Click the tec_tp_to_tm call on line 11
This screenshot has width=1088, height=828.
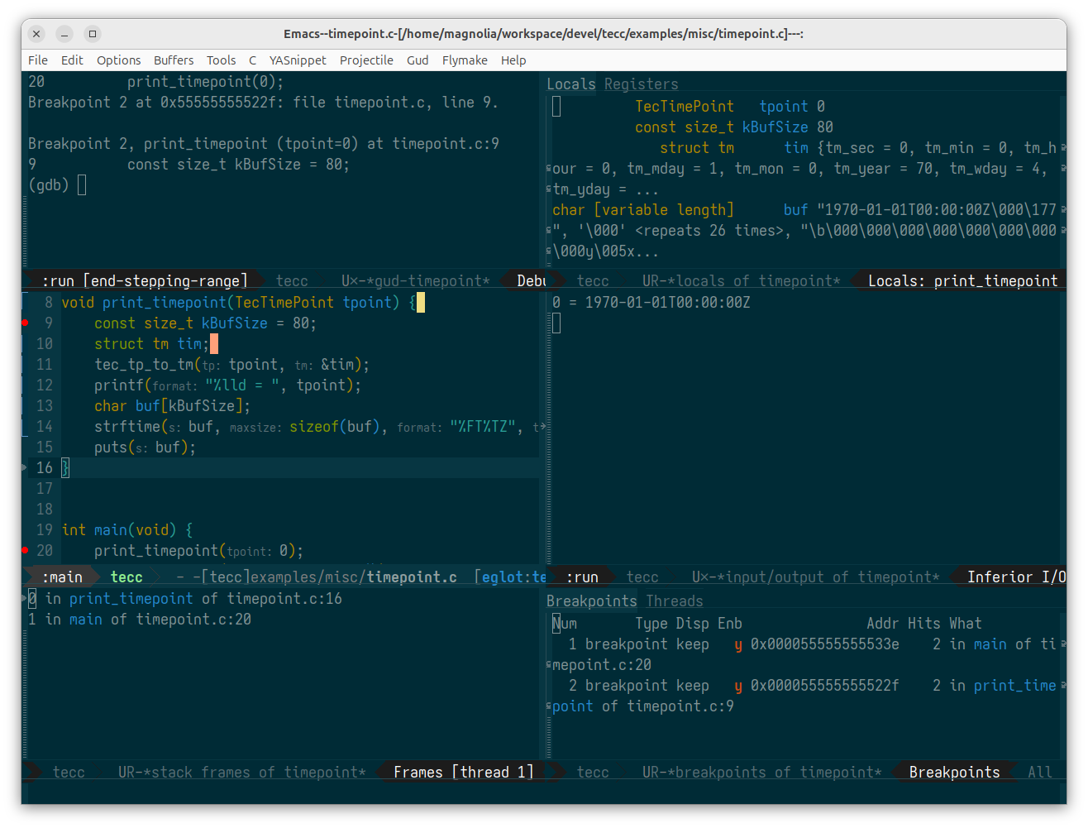144,365
